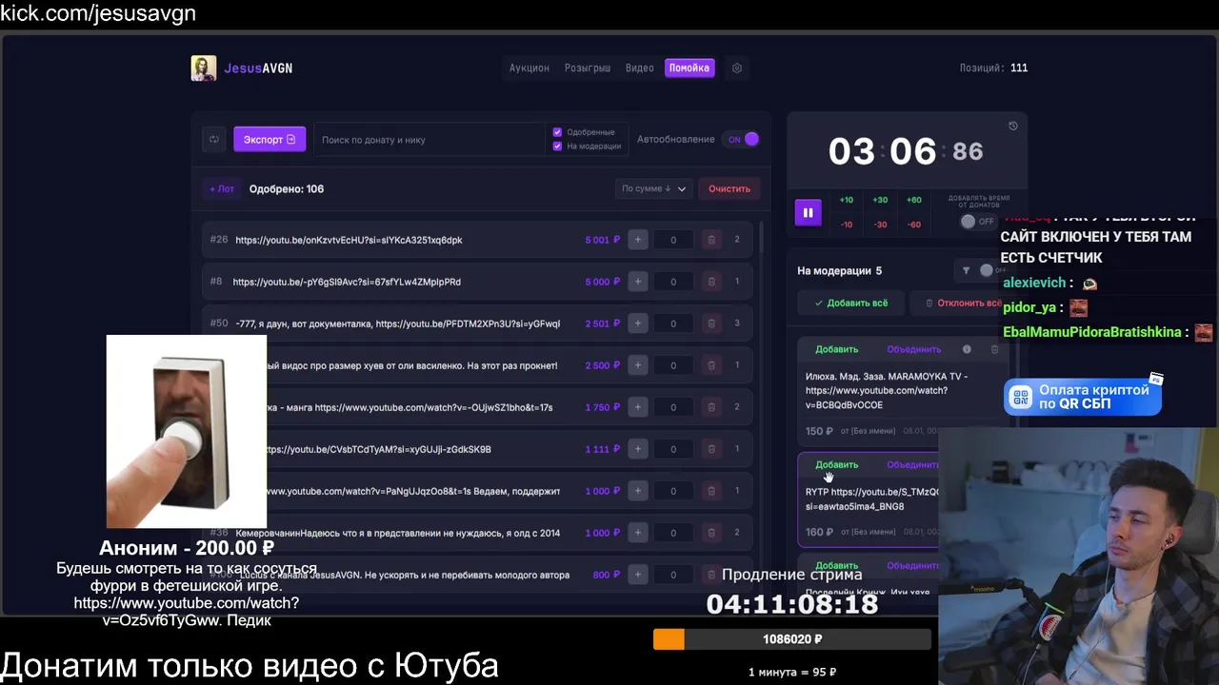Click plus button on the 1 111 ₽ row
This screenshot has height=685, width=1219.
tap(638, 449)
